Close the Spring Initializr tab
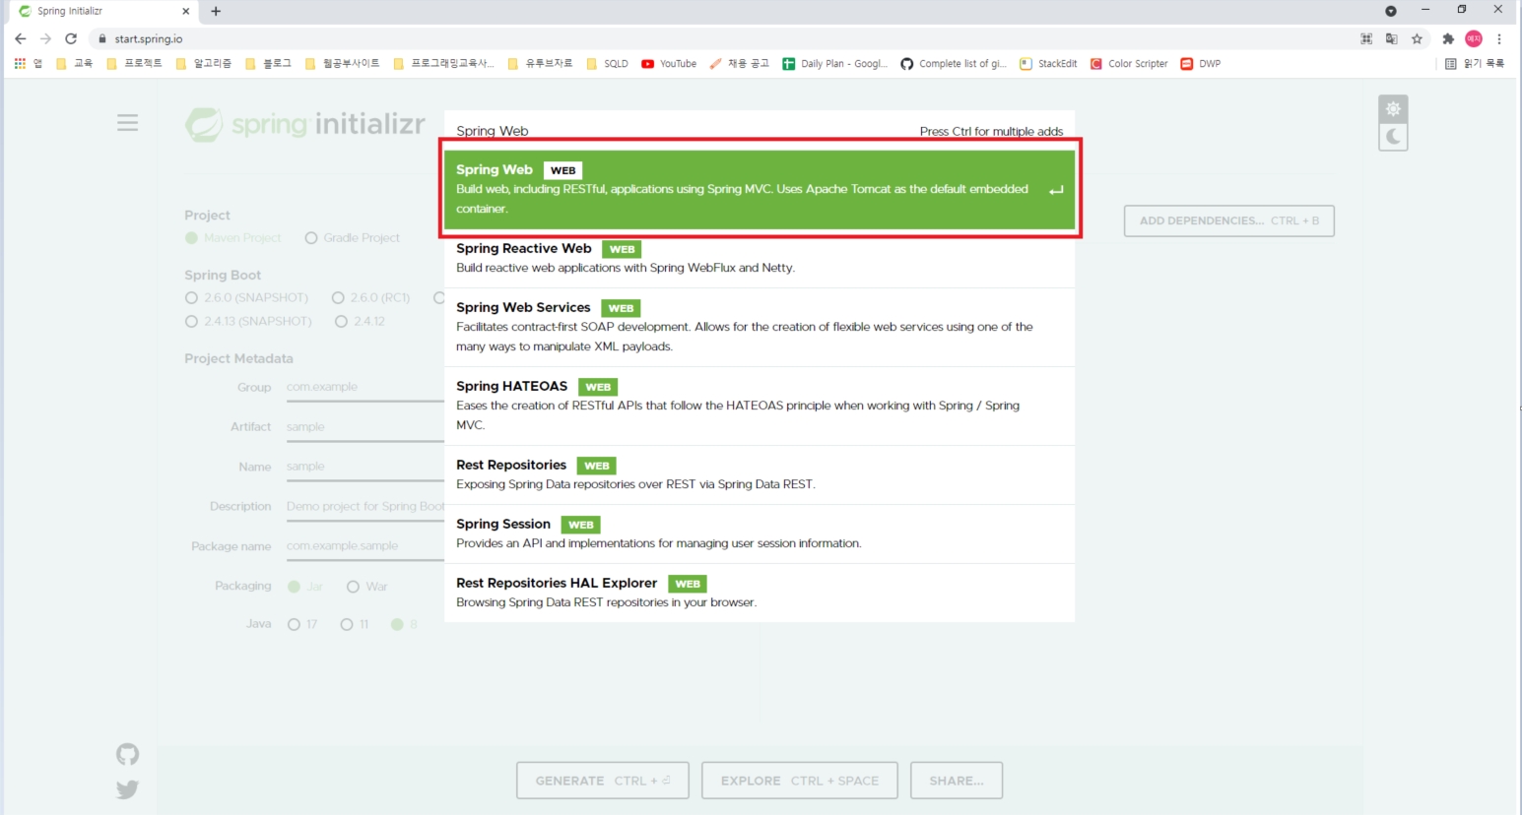This screenshot has height=815, width=1522. (x=185, y=11)
